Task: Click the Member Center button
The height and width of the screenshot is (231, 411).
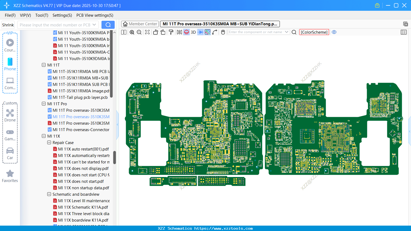Action: point(140,24)
